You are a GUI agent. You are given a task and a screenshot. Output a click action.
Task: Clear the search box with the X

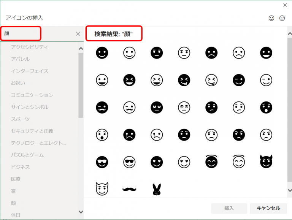(x=78, y=33)
